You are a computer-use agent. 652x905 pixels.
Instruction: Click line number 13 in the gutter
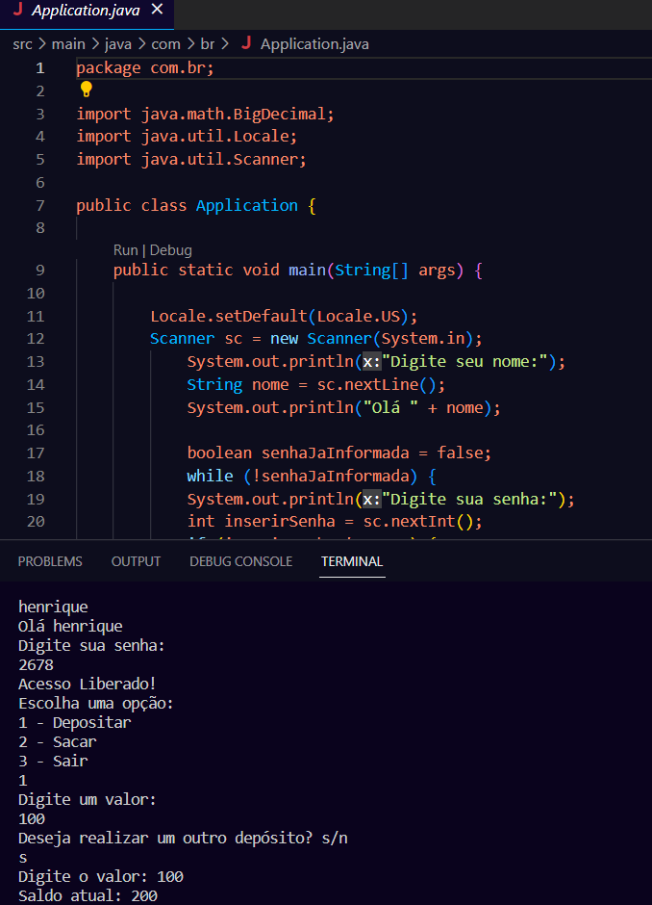click(x=36, y=361)
